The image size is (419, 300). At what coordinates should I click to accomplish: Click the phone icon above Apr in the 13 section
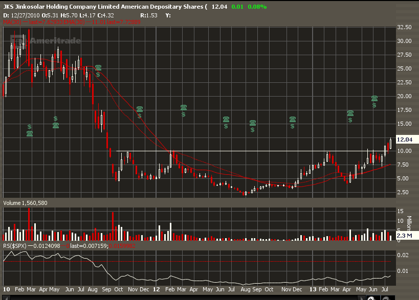(x=350, y=113)
